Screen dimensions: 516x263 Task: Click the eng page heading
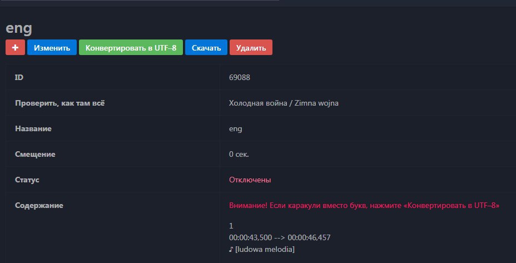point(19,28)
